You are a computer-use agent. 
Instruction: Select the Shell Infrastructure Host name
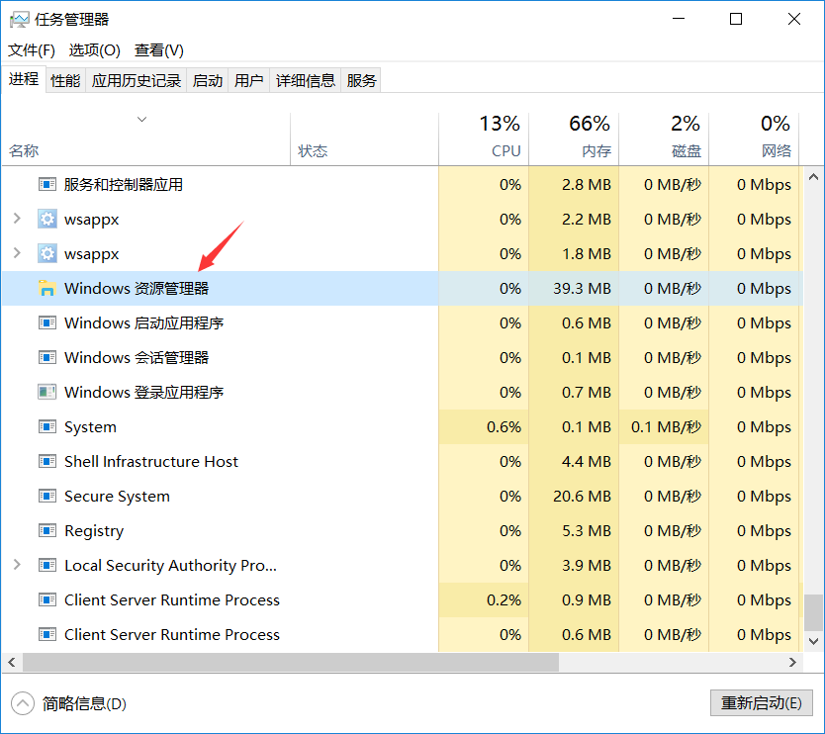click(151, 461)
